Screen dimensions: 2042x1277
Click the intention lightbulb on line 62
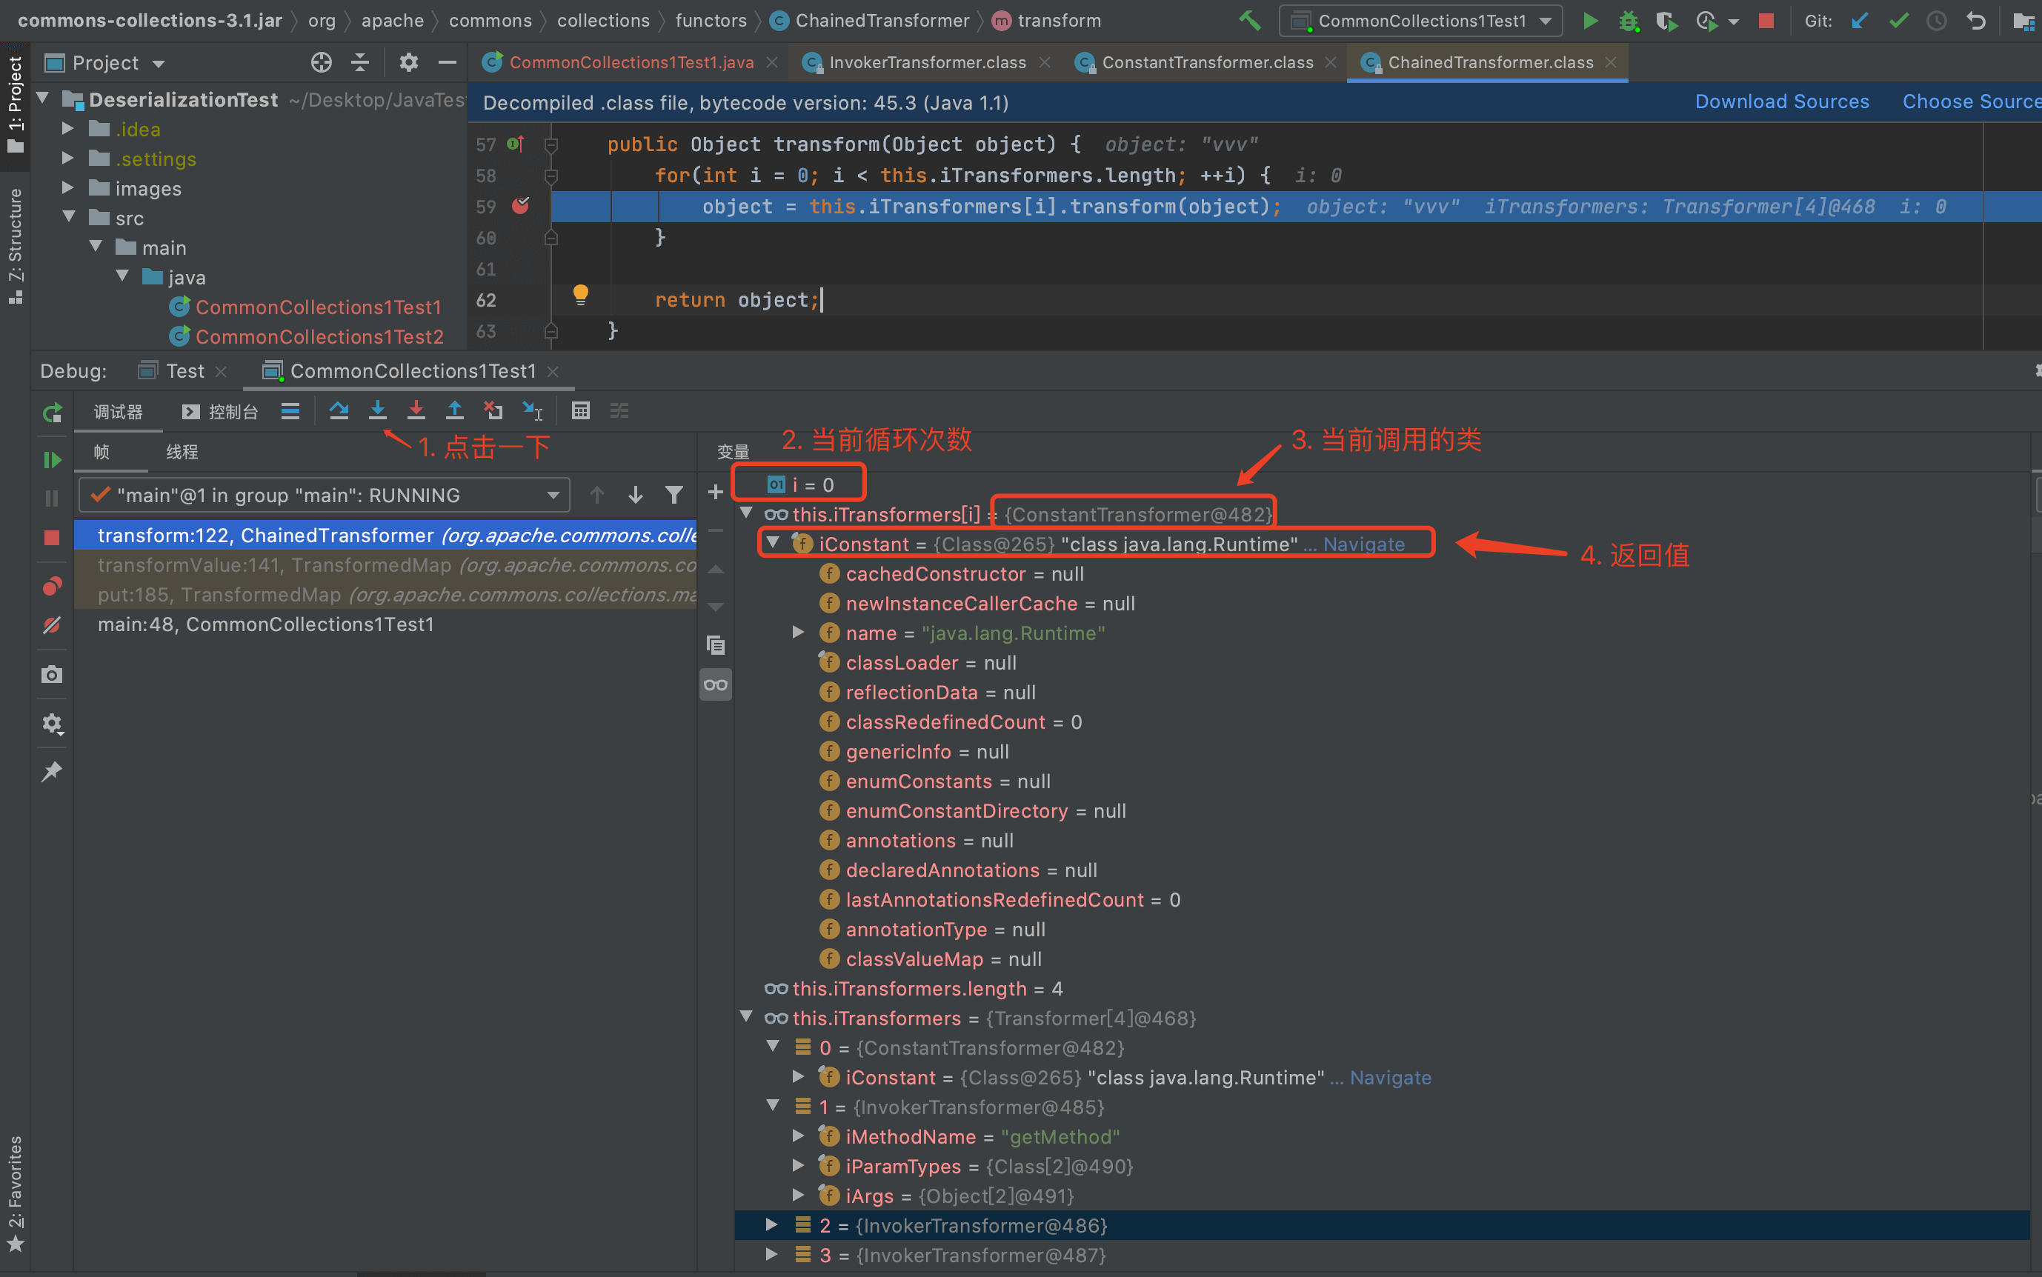coord(580,295)
